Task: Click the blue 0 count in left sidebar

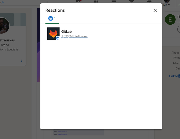Action: [x=22, y=61]
